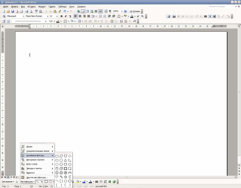241x188 pixels.
Task: Click the Автофигуры button
Action: pos(27,182)
